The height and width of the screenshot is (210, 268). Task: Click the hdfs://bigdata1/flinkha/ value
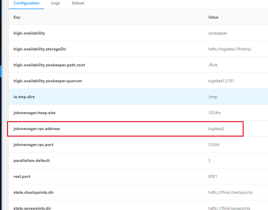230,49
